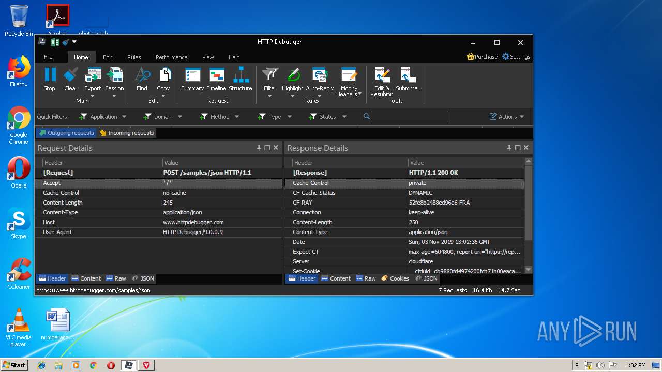Open the Timeline view

[216, 80]
